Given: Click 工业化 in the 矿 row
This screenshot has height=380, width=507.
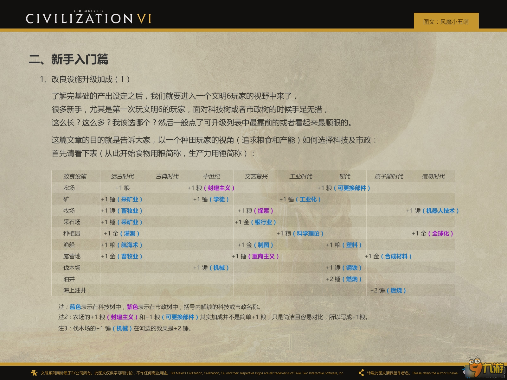Looking at the screenshot, I should (308, 199).
